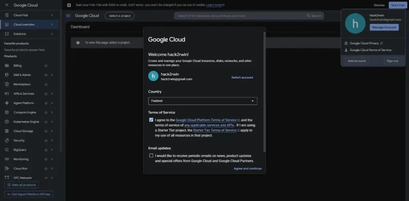Expand the Monitoring submenu chevron
The height and width of the screenshot is (201, 409).
point(52,159)
